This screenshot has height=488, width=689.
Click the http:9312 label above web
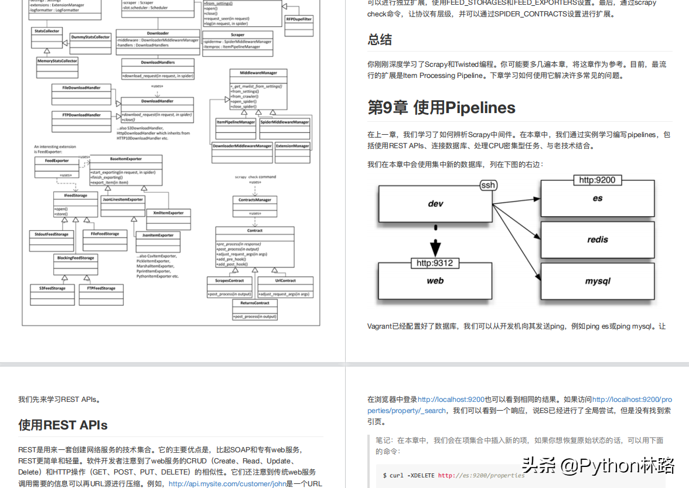tap(435, 262)
